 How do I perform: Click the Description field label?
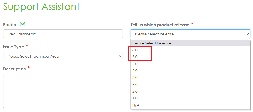(14, 69)
